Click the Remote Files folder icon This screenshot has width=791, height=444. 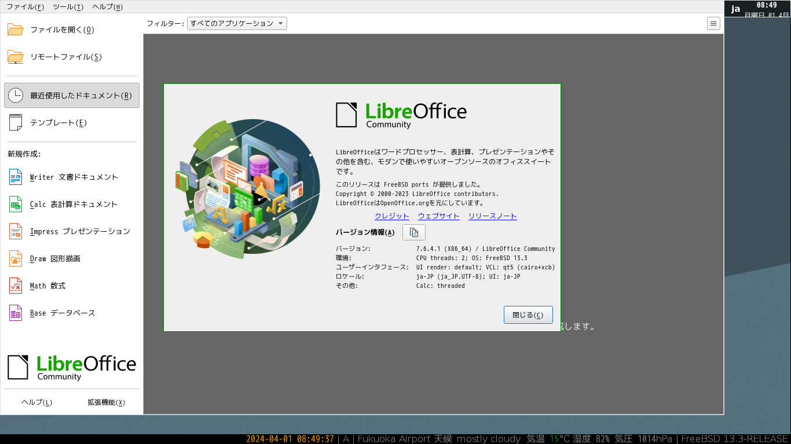pyautogui.click(x=15, y=57)
